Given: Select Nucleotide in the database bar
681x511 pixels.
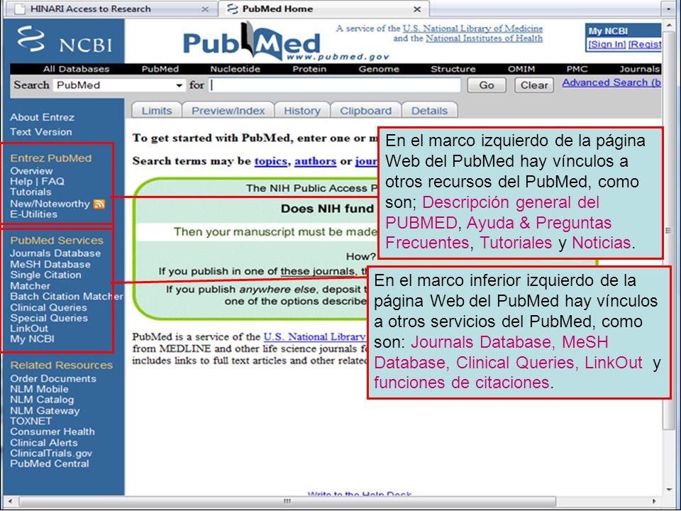Looking at the screenshot, I should pyautogui.click(x=235, y=69).
